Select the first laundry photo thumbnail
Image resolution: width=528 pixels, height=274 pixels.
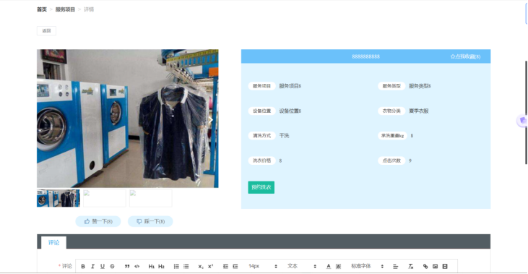(x=59, y=198)
